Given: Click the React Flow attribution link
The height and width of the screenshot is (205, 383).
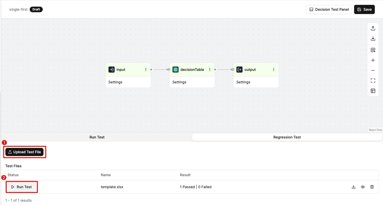Looking at the screenshot, I should pyautogui.click(x=376, y=130).
